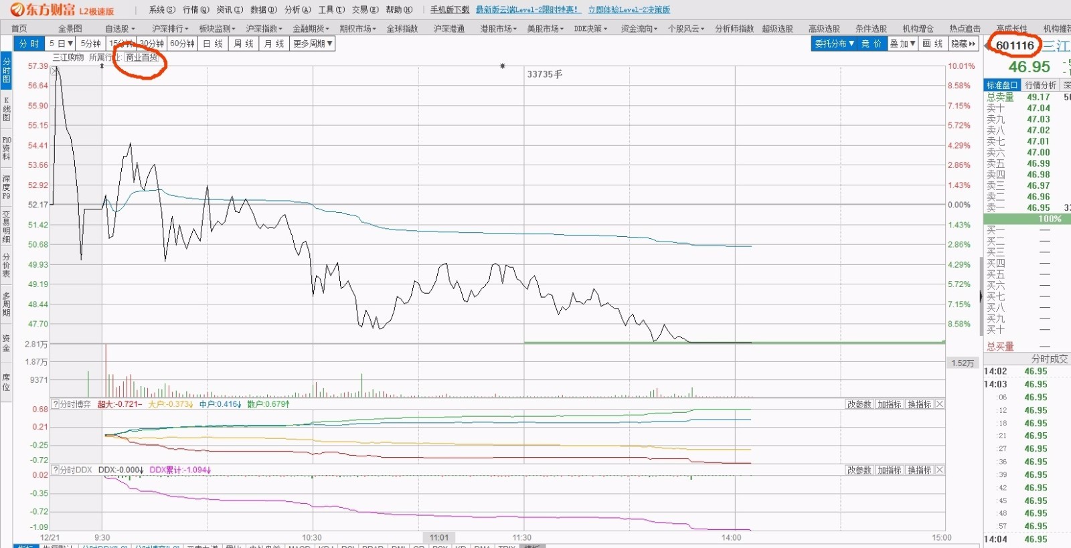Click 改参数 in the 分时博弈 panel
Image resolution: width=1071 pixels, height=548 pixels.
coord(859,404)
